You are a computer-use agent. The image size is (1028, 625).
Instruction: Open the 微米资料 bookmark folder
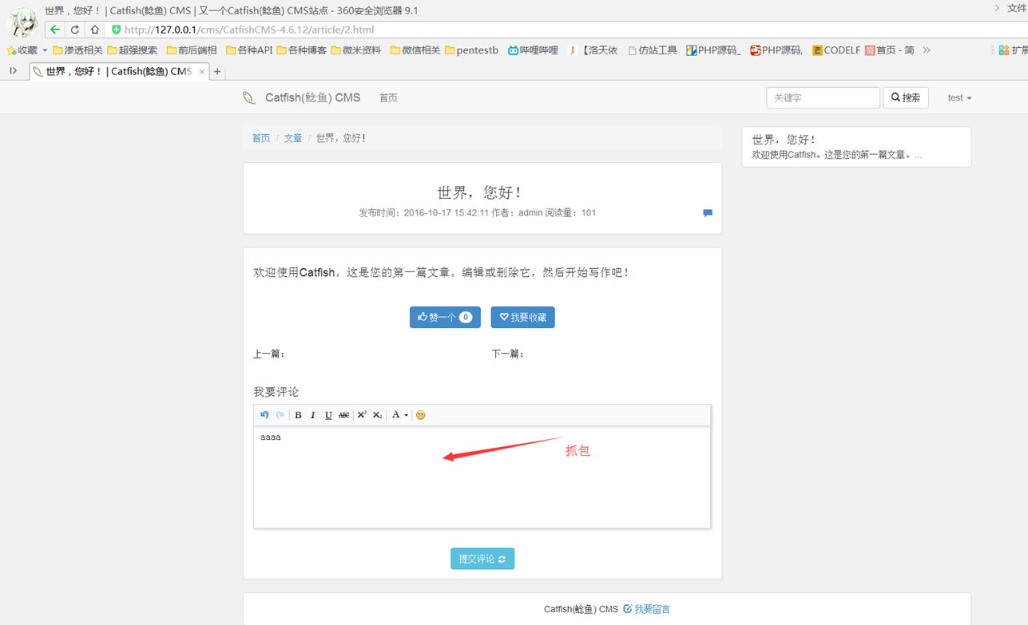[x=356, y=50]
